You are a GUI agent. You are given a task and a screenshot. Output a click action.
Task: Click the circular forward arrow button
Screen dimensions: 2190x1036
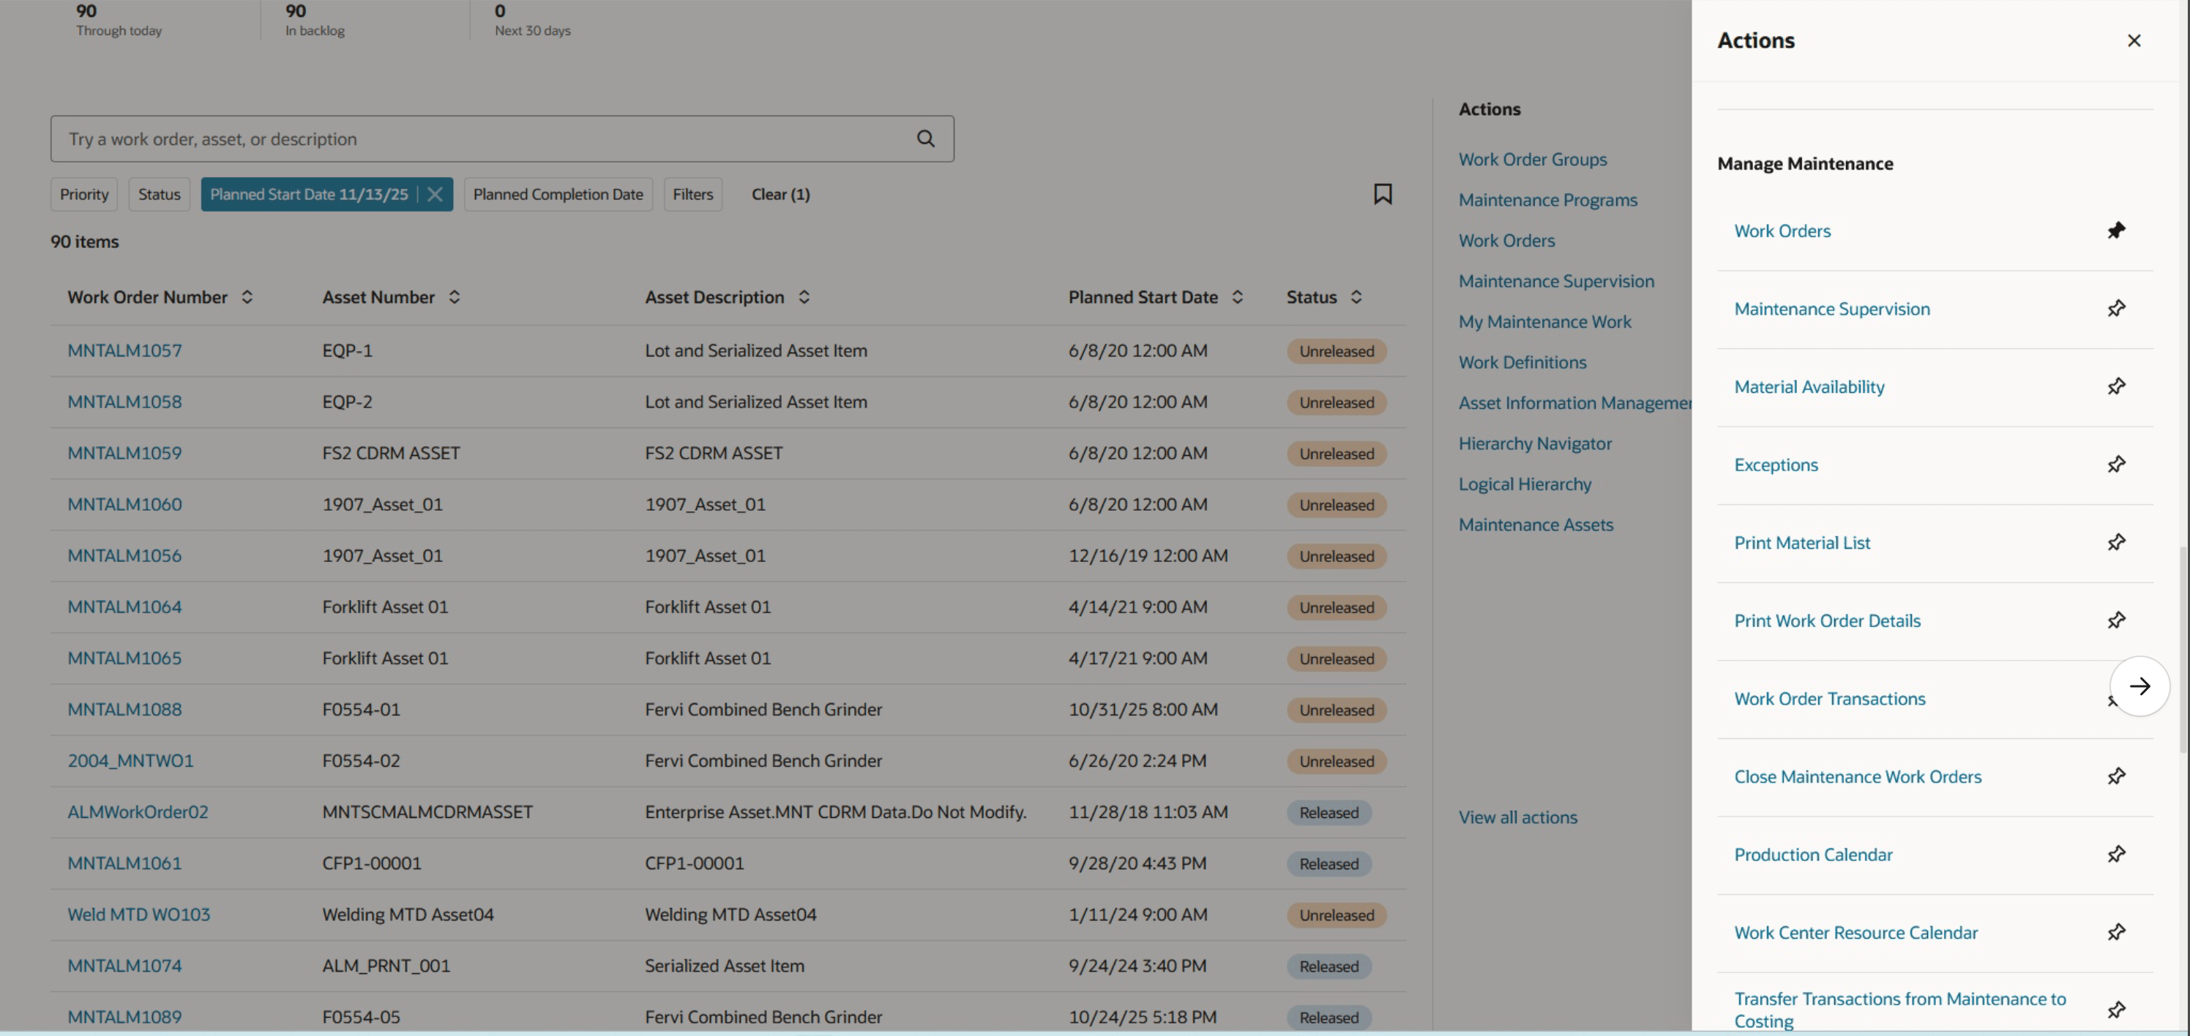[2139, 686]
